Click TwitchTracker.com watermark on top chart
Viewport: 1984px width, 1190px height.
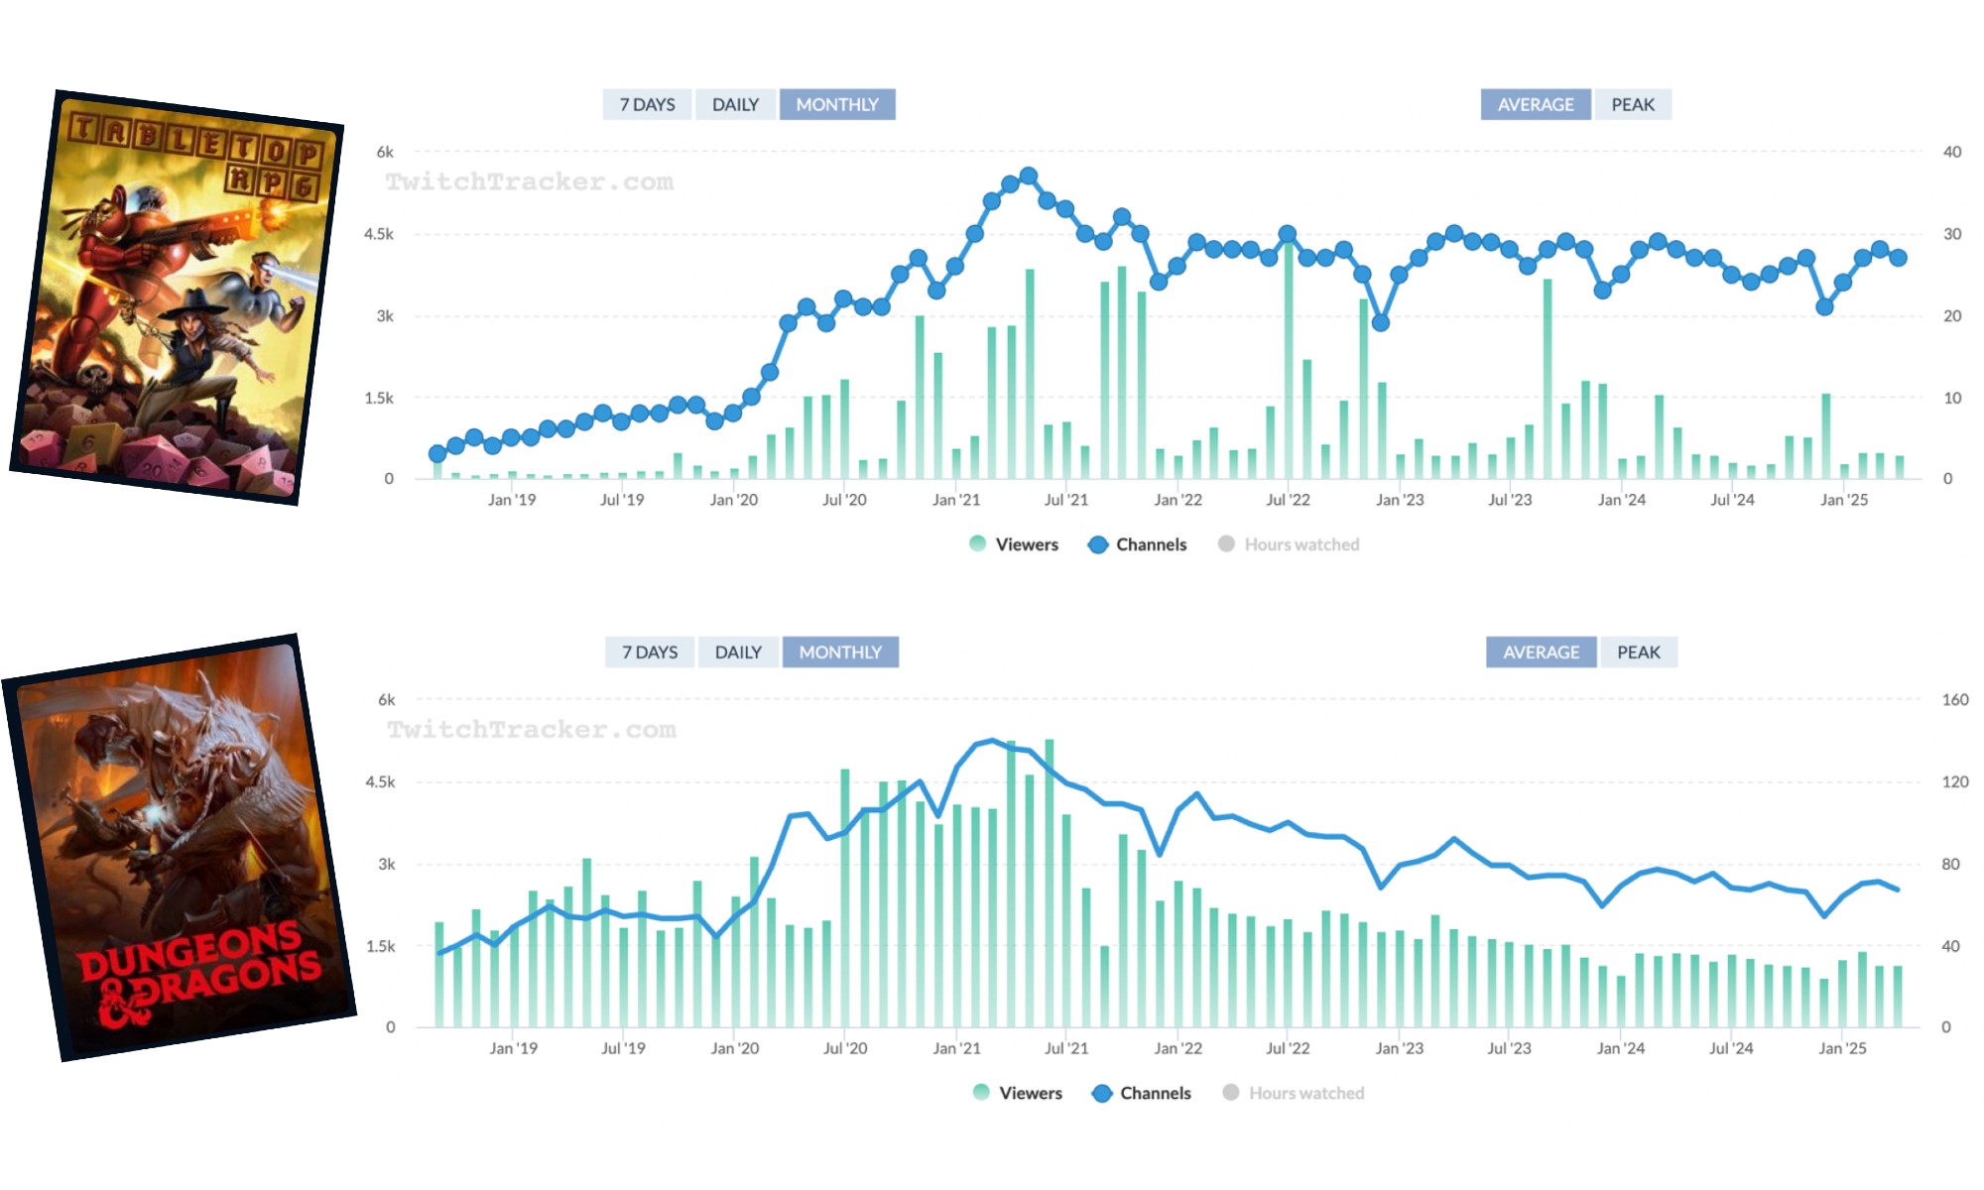coord(529,182)
